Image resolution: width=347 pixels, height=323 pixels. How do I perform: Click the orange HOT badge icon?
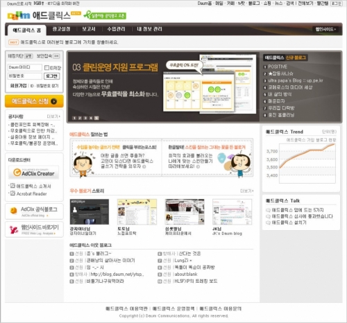[13, 42]
